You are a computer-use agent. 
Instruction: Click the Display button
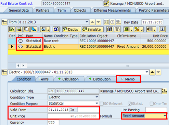tap(72, 29)
